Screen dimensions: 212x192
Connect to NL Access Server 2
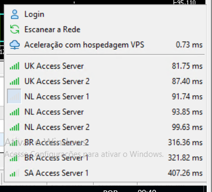point(106,127)
